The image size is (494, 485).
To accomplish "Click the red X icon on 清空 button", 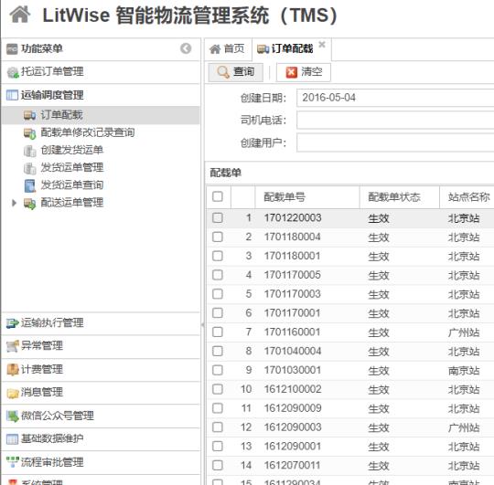I will (x=292, y=72).
